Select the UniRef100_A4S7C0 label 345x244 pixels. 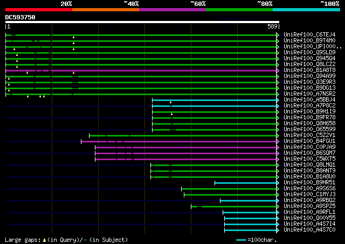(309, 230)
